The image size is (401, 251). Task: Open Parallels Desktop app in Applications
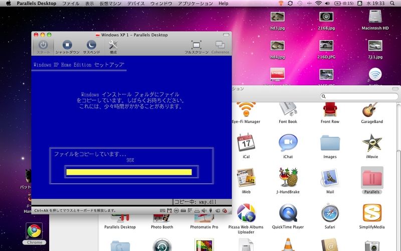pos(120,218)
